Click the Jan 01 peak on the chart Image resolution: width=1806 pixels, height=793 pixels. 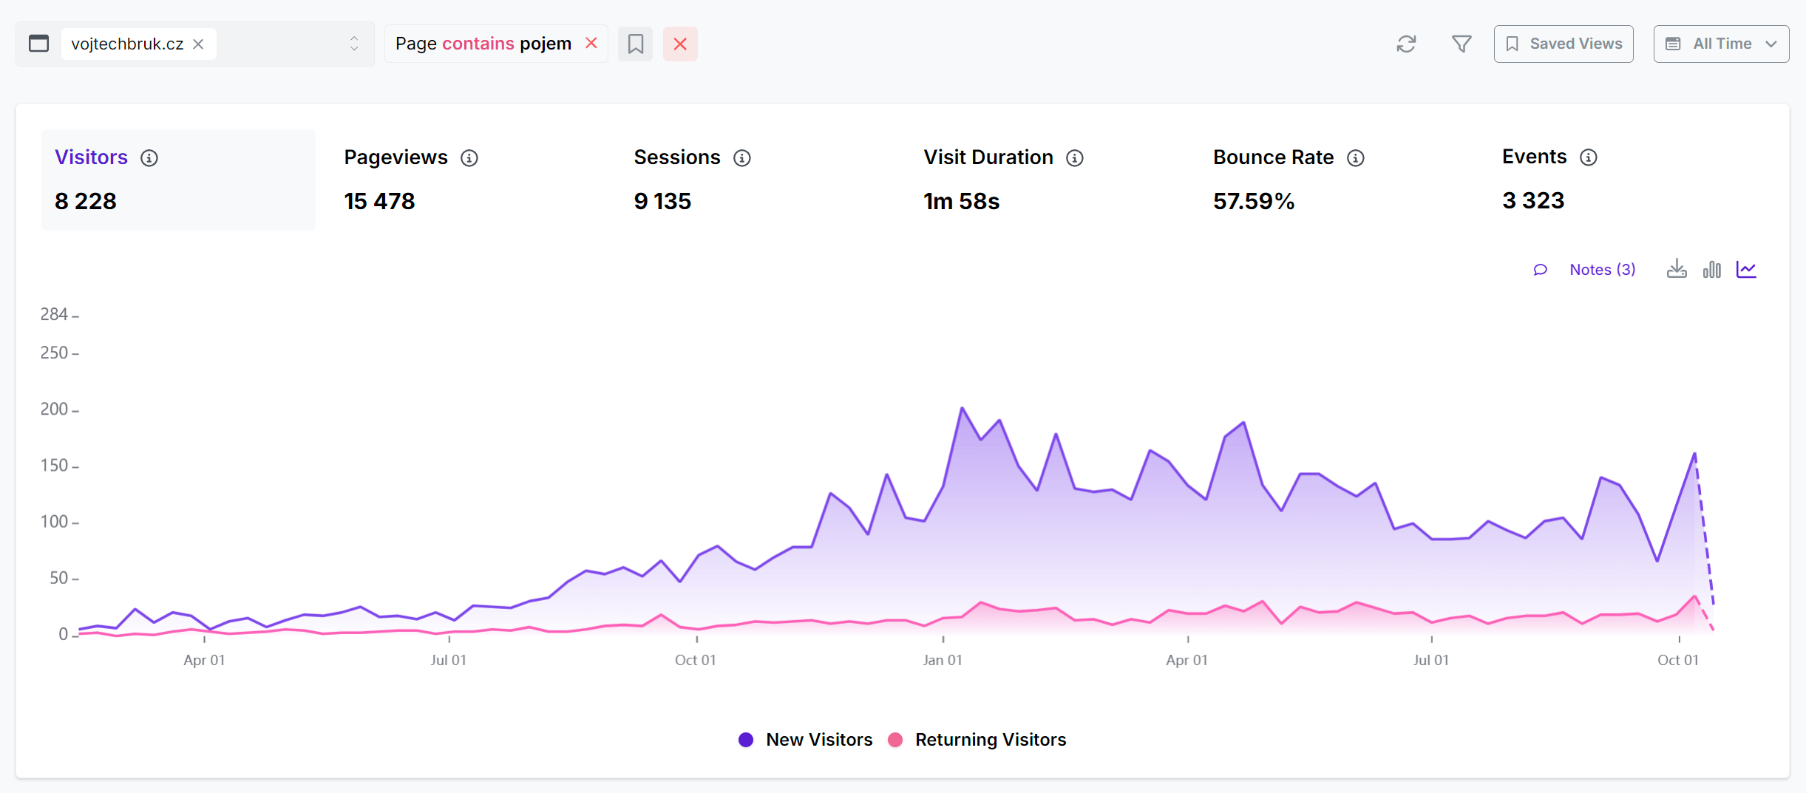(962, 408)
